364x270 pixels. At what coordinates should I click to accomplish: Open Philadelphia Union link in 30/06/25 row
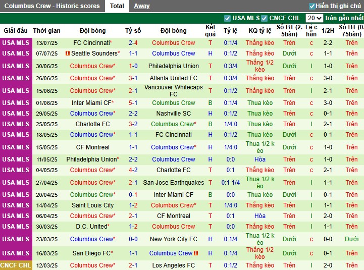point(173,66)
